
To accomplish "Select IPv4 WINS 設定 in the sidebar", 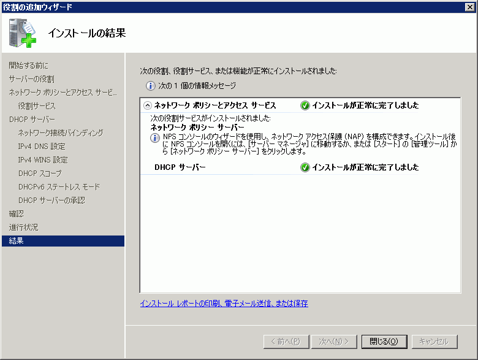I will tap(43, 160).
